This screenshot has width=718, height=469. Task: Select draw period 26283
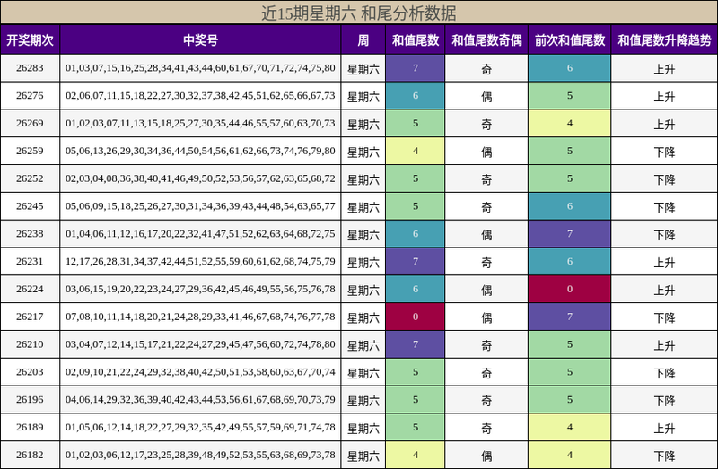30,68
